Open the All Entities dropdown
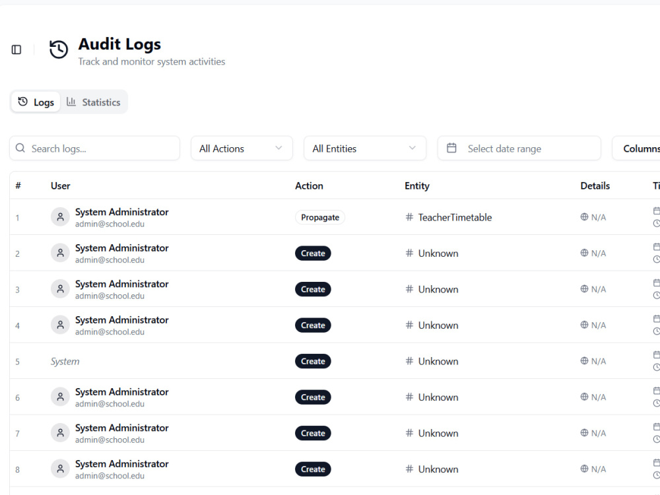The image size is (660, 495). coord(365,148)
